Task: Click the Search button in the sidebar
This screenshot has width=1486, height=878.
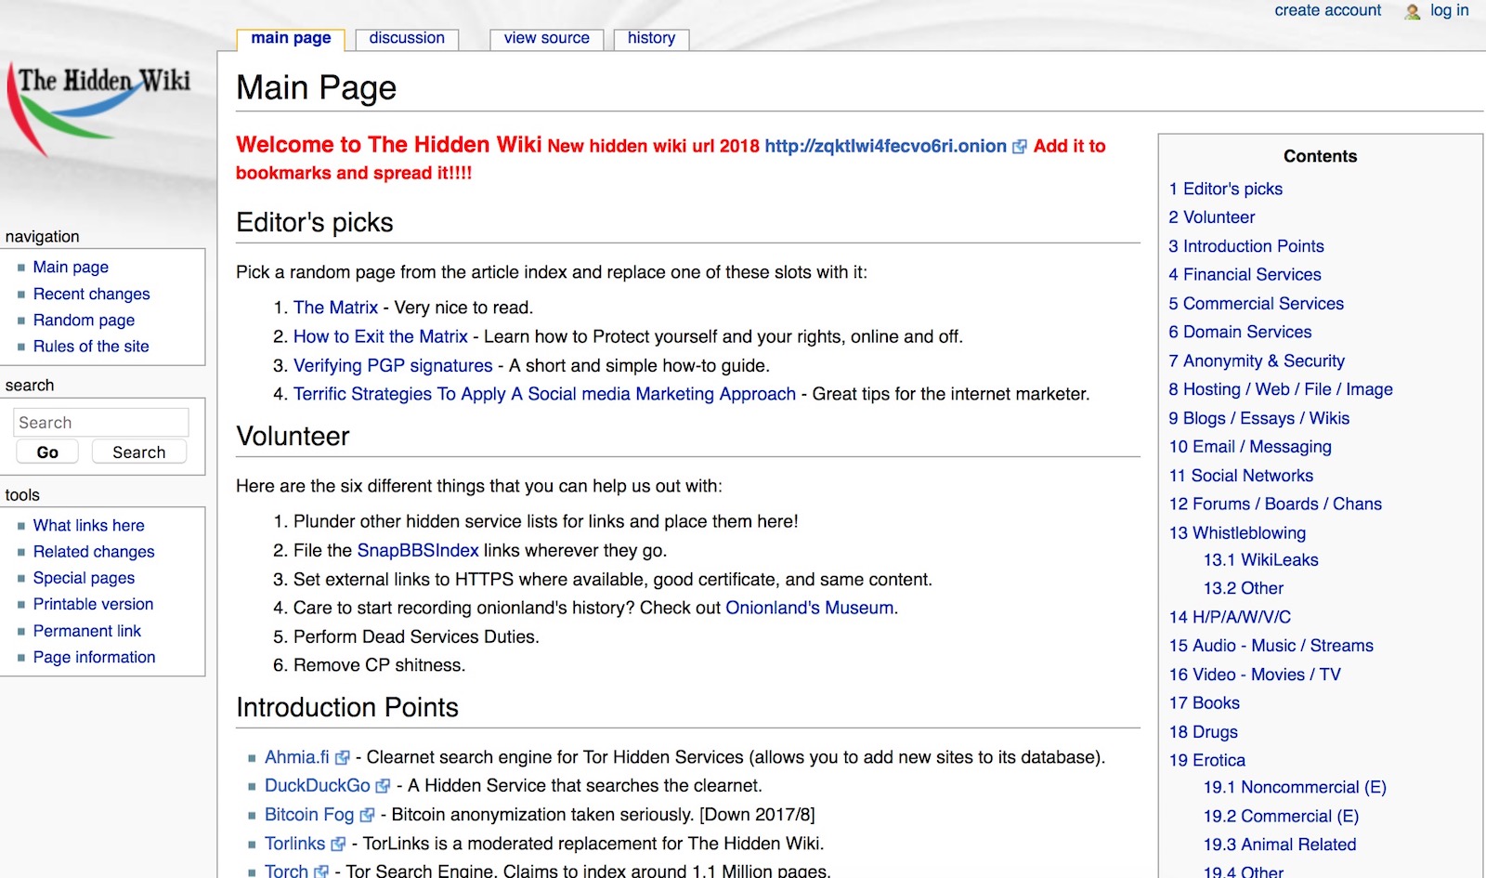Action: pyautogui.click(x=139, y=452)
